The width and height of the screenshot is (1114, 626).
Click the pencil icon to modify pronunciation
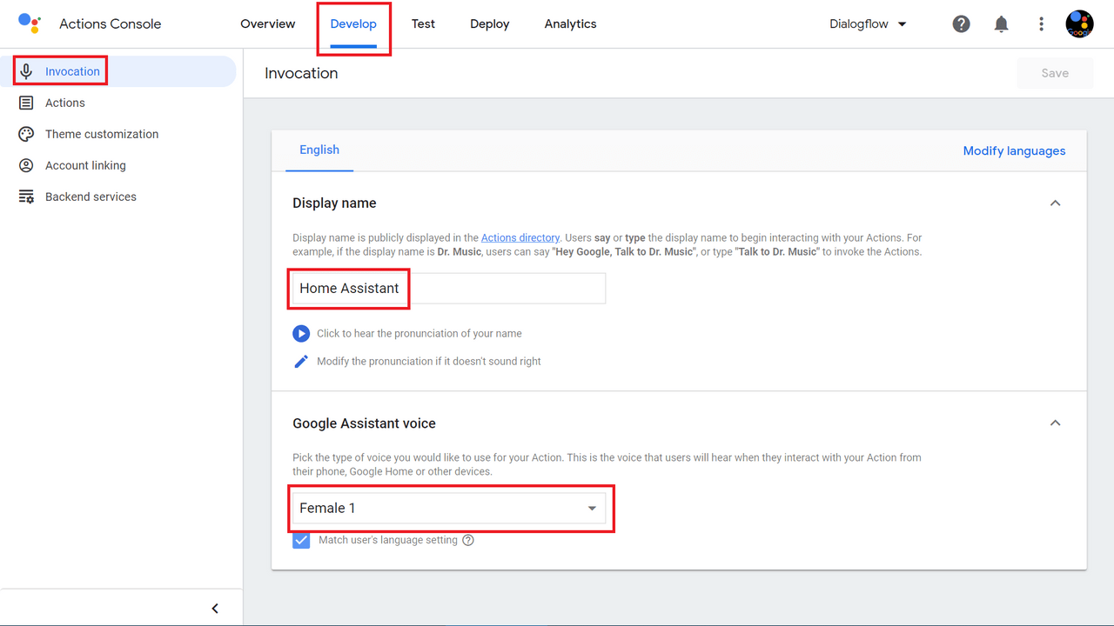click(x=301, y=361)
